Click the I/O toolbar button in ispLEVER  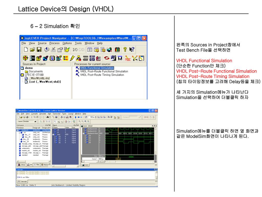tap(75, 50)
